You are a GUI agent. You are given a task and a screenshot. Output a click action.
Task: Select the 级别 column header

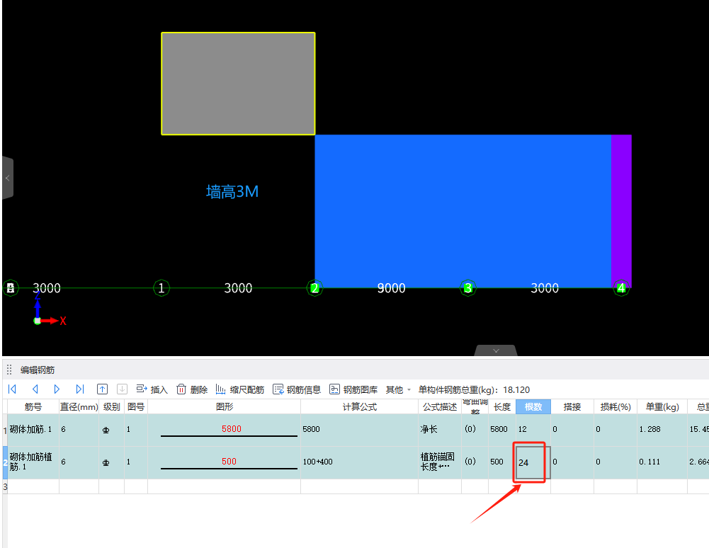point(112,406)
